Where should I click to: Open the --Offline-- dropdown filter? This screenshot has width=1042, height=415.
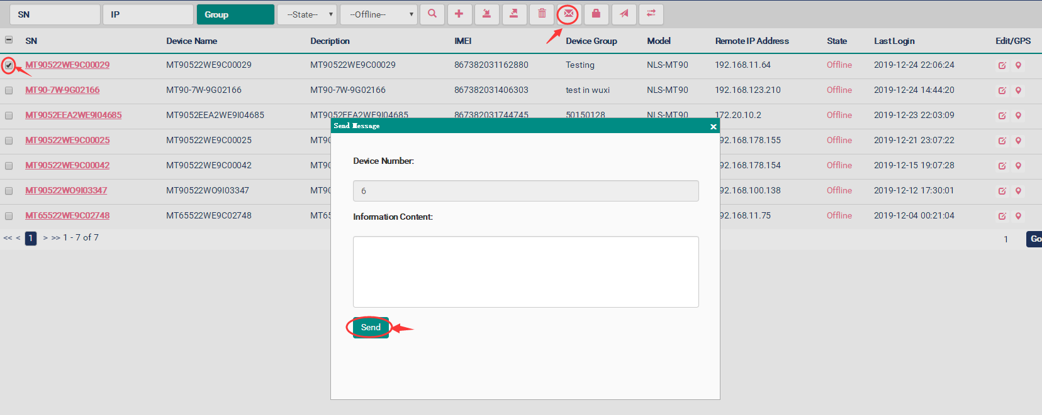pos(378,14)
